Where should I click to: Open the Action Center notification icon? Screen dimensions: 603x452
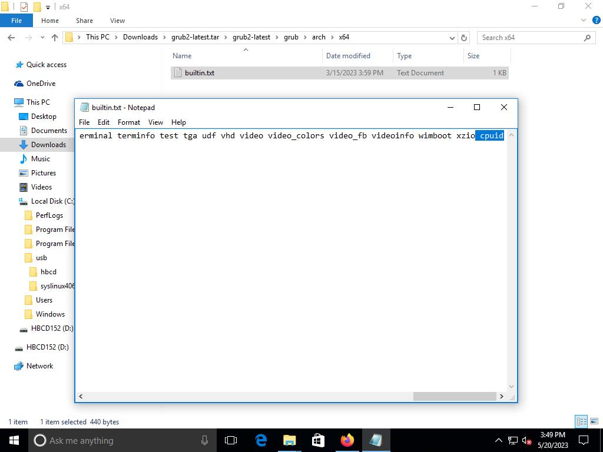pos(584,440)
